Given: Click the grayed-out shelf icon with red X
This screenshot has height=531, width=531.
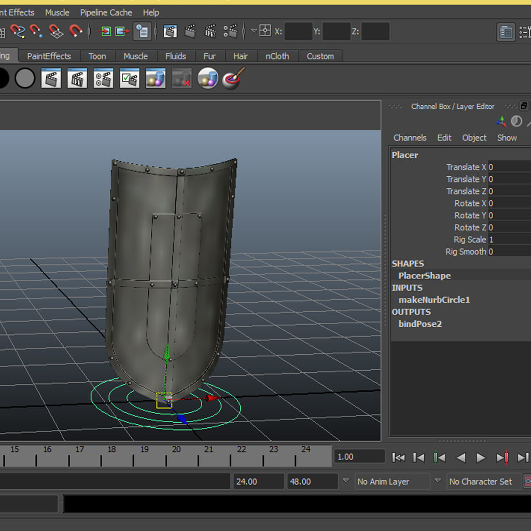Looking at the screenshot, I should [x=181, y=78].
